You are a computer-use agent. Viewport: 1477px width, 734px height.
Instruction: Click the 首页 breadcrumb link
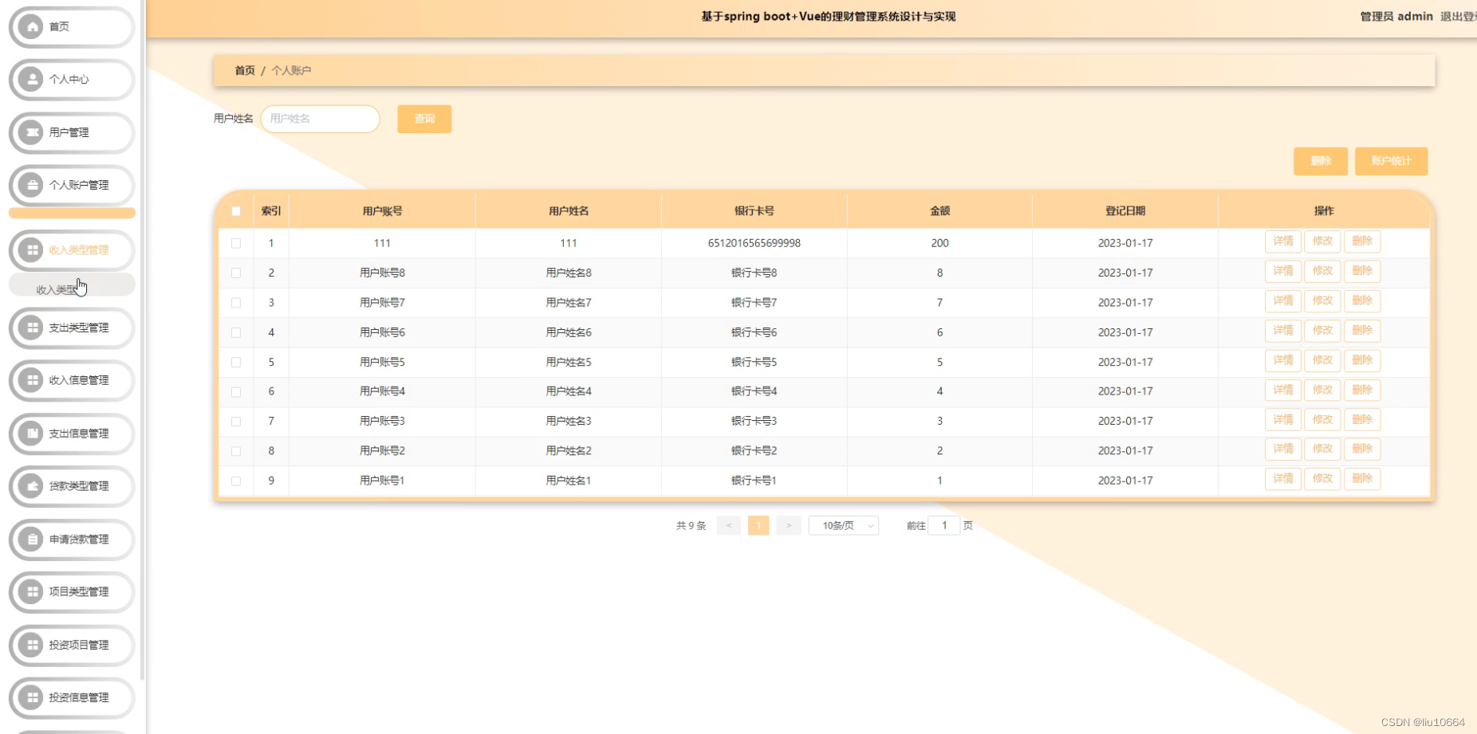[245, 71]
